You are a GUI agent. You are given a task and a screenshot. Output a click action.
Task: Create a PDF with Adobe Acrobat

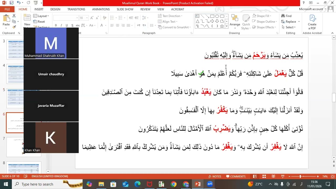click(x=312, y=22)
